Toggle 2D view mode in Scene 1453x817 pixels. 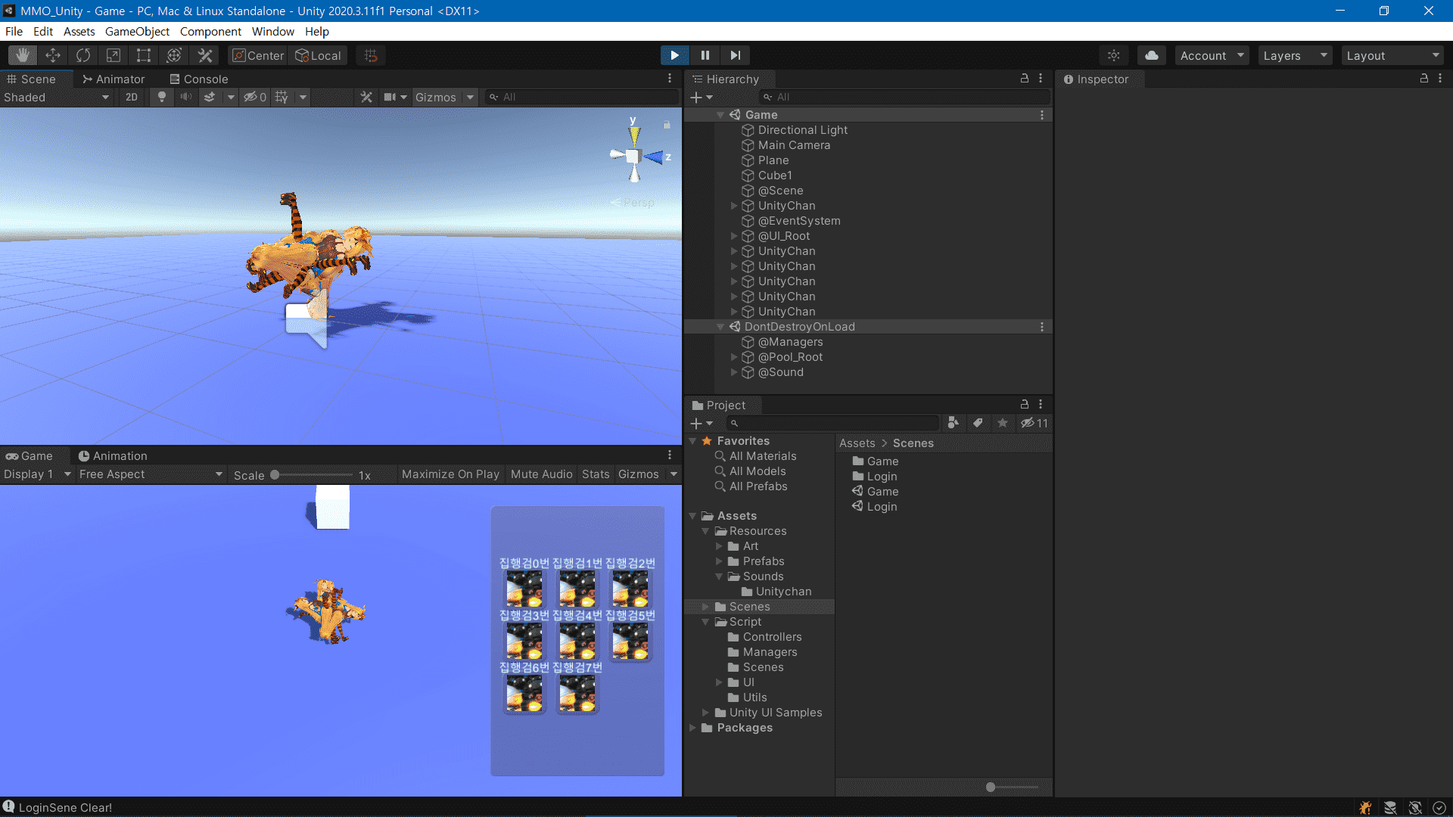(132, 97)
